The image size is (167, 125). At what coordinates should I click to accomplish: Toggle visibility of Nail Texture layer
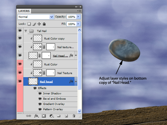pos(20,73)
